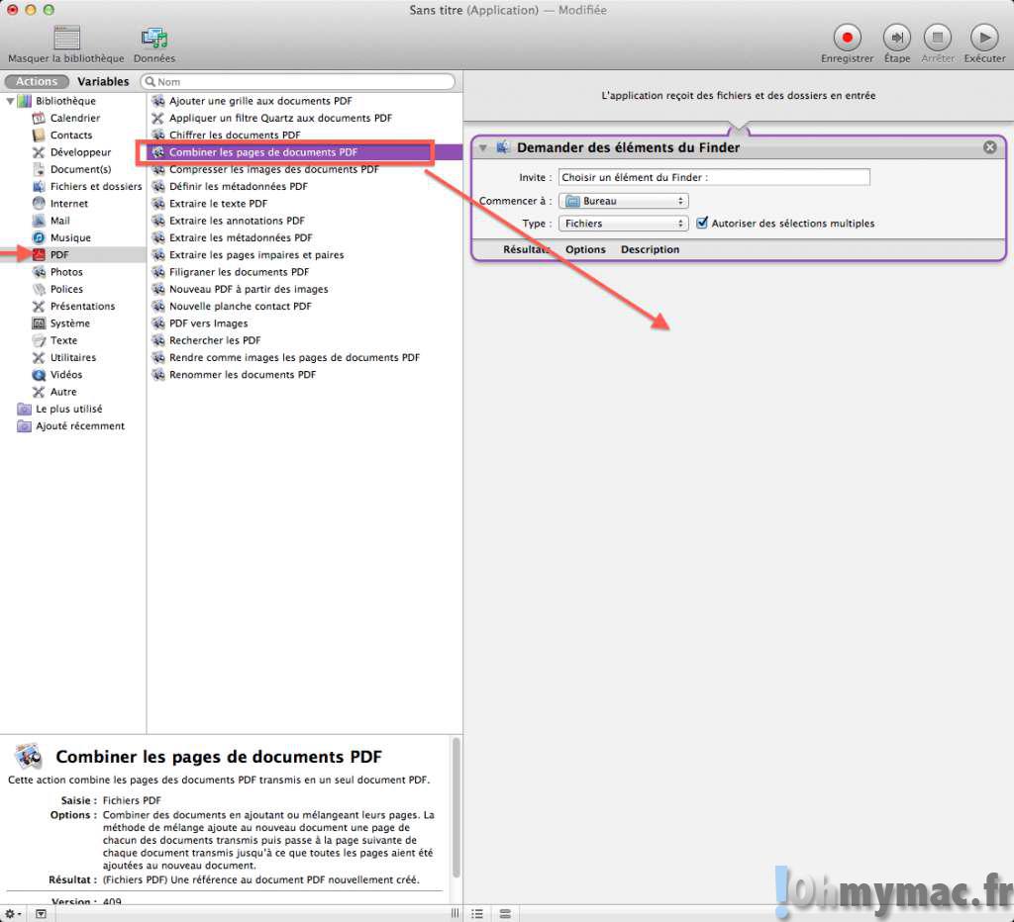Click the Options button in action

(x=585, y=249)
